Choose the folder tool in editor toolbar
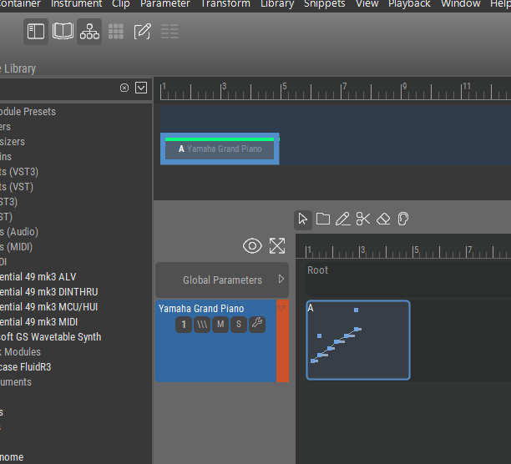The height and width of the screenshot is (464, 511). (323, 219)
